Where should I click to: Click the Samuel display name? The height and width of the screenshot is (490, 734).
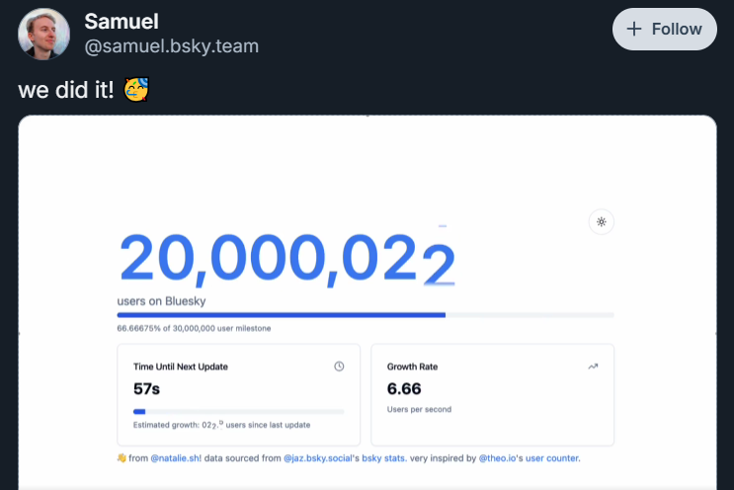[122, 22]
